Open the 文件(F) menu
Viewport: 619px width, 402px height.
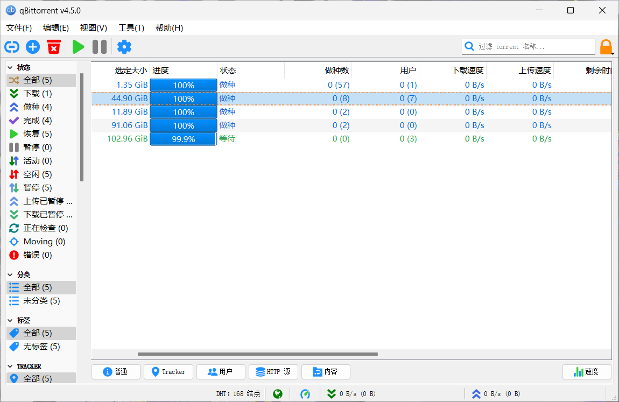(x=19, y=28)
